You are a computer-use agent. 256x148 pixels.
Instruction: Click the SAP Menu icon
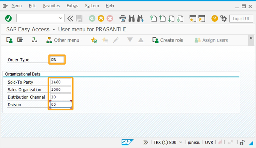[x=20, y=40]
